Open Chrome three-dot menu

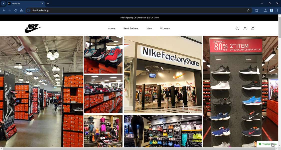[x=277, y=10]
